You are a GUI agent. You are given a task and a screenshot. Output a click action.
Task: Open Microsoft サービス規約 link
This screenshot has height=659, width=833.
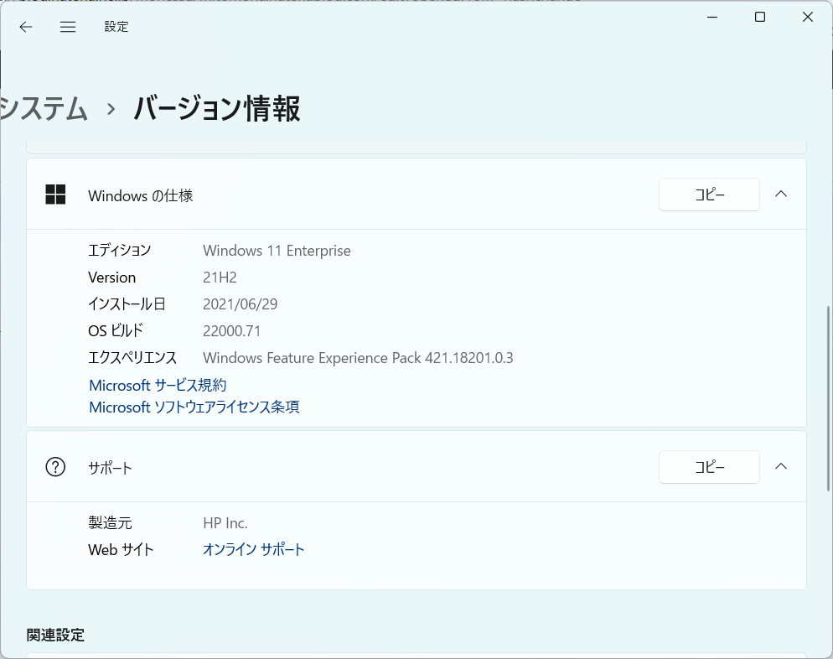pyautogui.click(x=158, y=386)
